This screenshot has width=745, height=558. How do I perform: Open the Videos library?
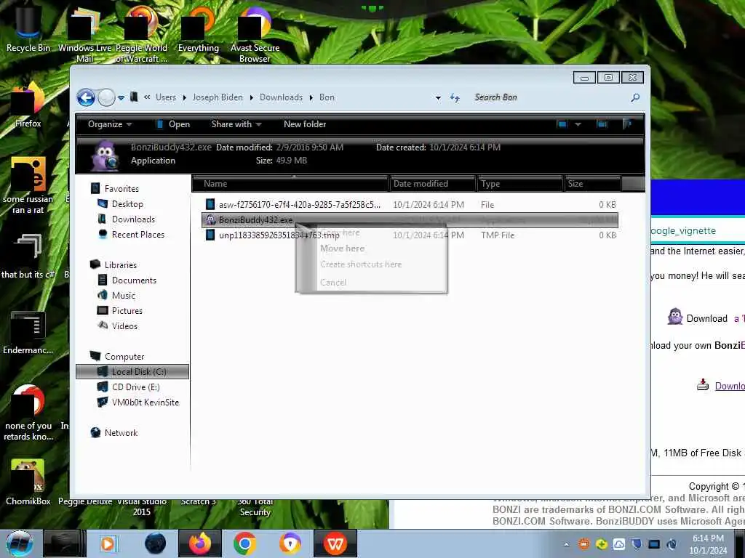124,326
